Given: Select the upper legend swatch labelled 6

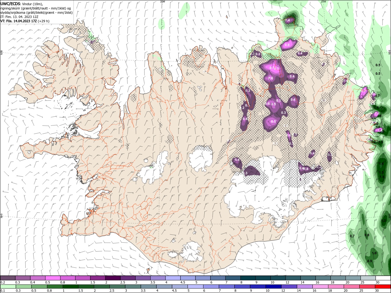Looking at the screenshot, I should [x=217, y=278].
